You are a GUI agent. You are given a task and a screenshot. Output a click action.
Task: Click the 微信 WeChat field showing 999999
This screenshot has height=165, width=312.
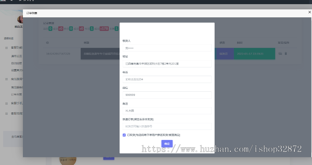click(x=167, y=95)
